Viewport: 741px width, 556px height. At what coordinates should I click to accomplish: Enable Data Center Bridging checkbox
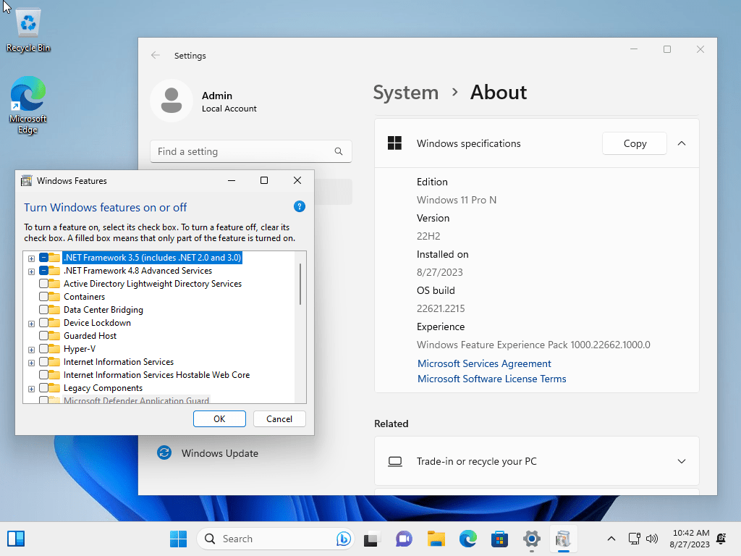pyautogui.click(x=43, y=310)
